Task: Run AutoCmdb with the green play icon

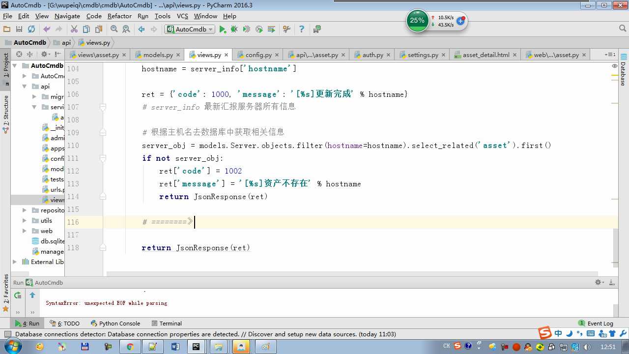Action: click(223, 29)
